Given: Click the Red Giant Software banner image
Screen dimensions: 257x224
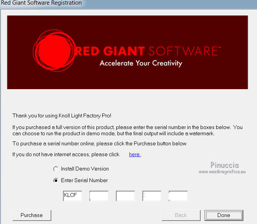Looking at the screenshot, I should point(128,52).
